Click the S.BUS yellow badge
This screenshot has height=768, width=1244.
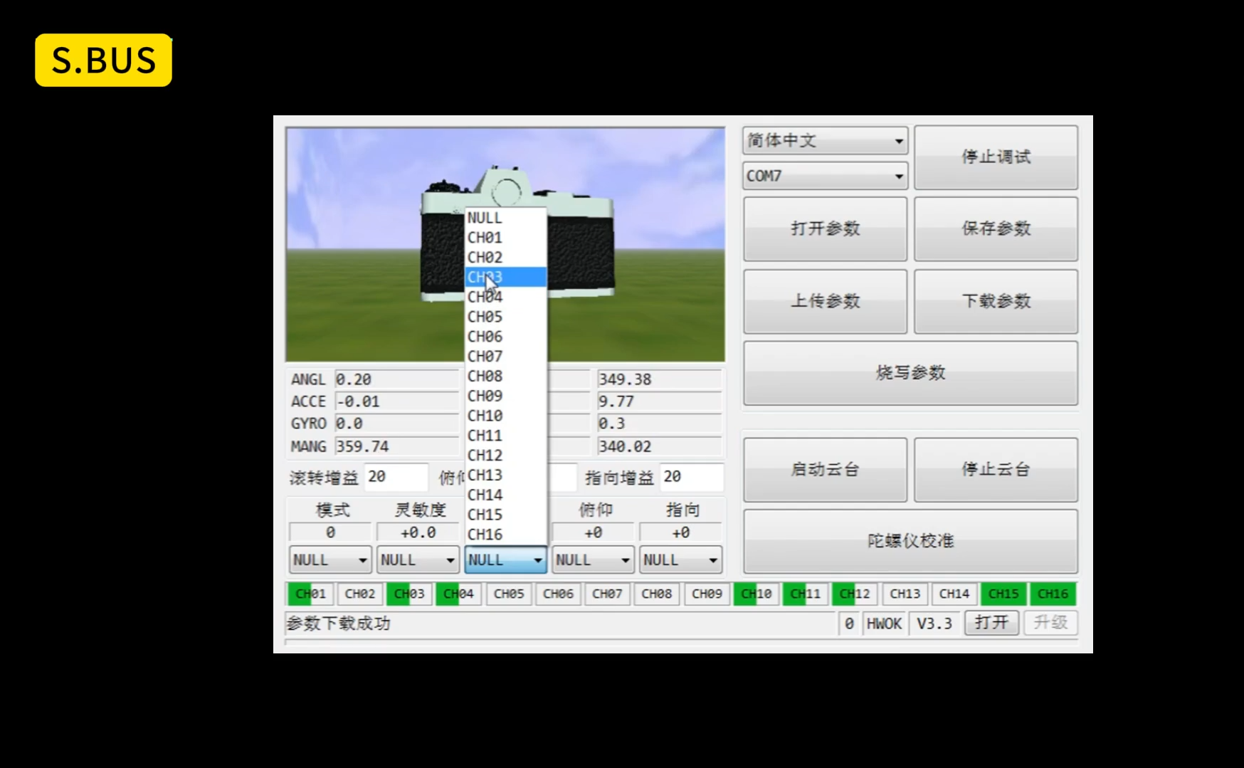tap(104, 61)
